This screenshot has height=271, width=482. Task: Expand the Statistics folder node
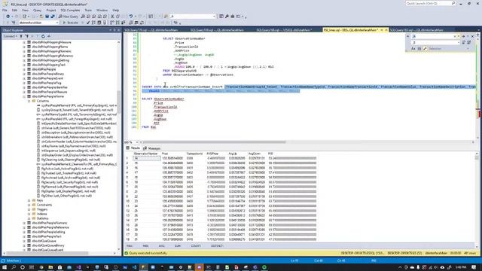pyautogui.click(x=29, y=218)
